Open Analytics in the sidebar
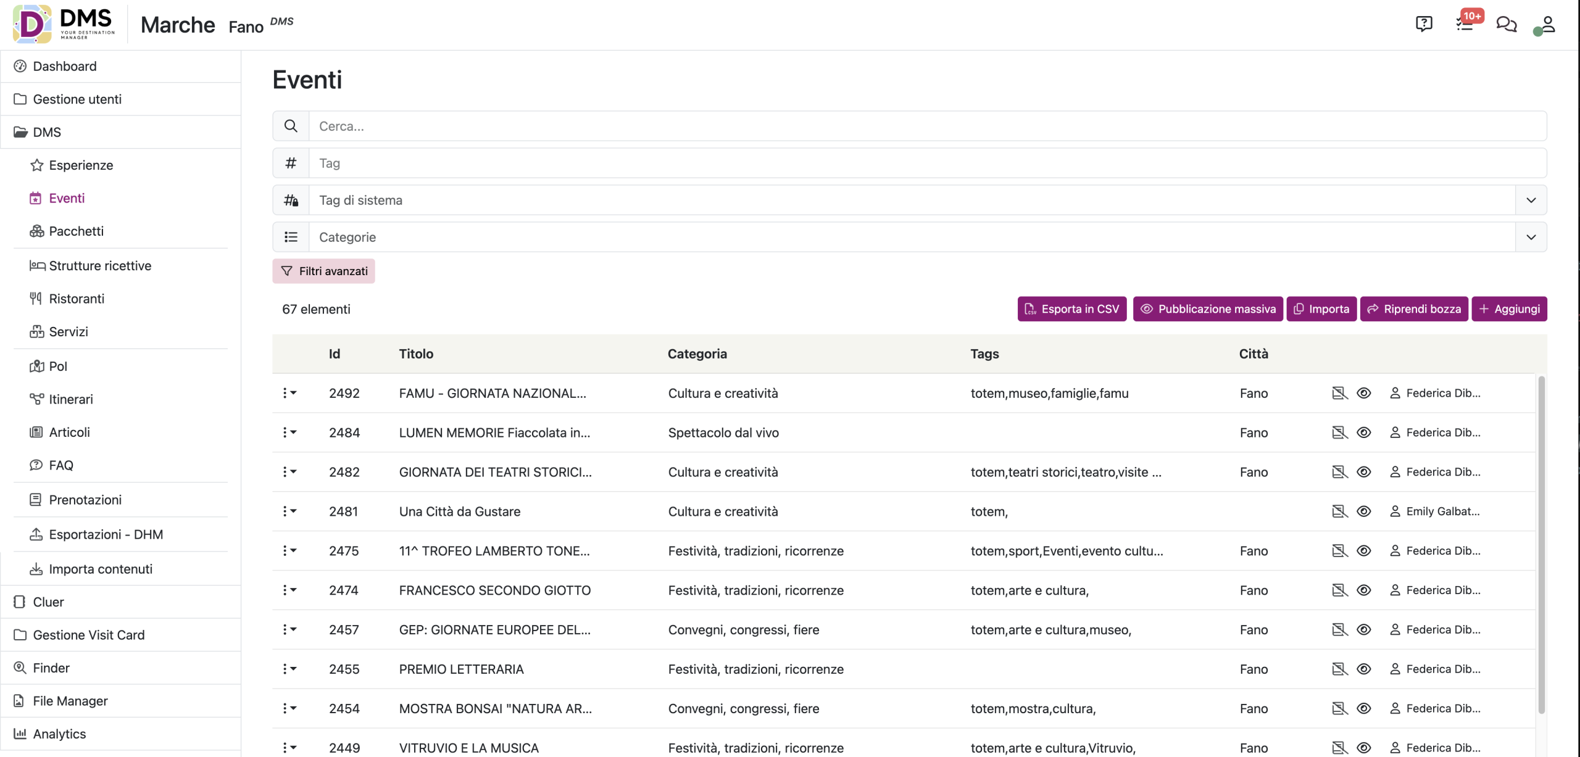The height and width of the screenshot is (757, 1580). pos(121,734)
